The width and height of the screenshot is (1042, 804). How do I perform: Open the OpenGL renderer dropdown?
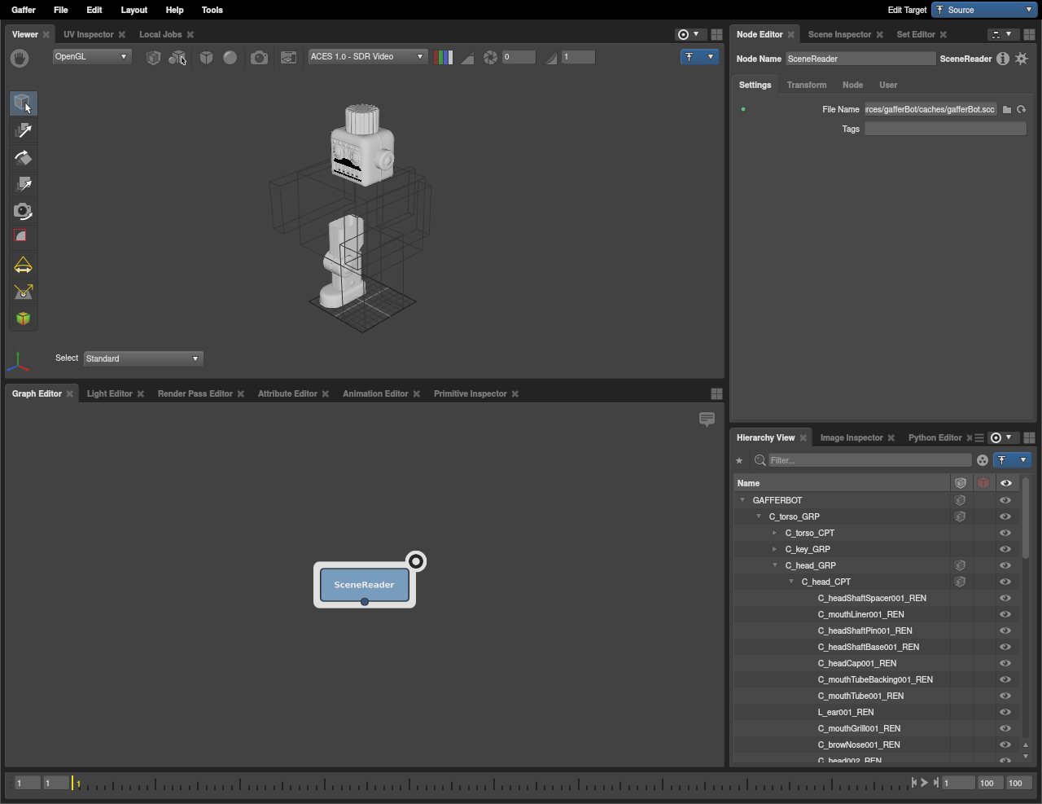coord(92,57)
